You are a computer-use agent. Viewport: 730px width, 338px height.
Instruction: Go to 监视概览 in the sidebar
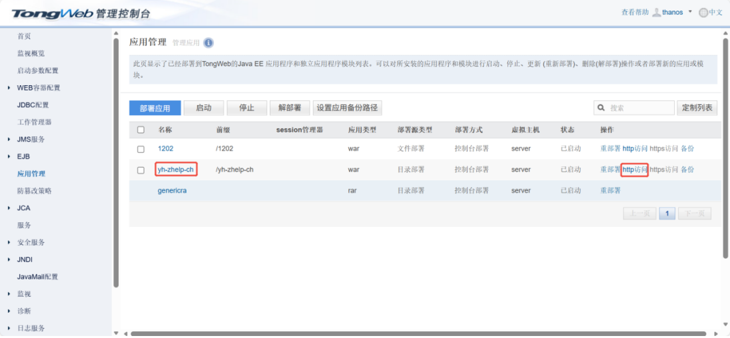point(31,53)
